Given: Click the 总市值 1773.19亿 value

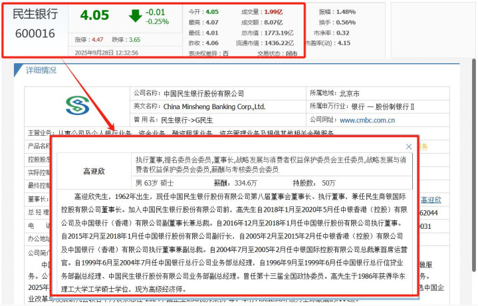Looking at the screenshot, I should pos(279,33).
